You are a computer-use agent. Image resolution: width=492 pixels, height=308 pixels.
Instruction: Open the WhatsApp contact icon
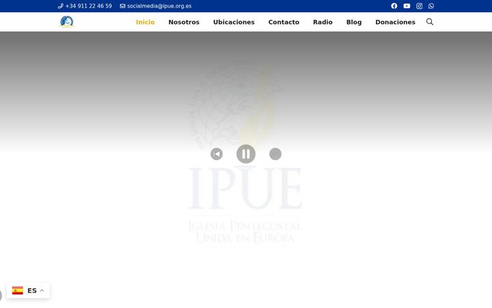click(x=431, y=6)
